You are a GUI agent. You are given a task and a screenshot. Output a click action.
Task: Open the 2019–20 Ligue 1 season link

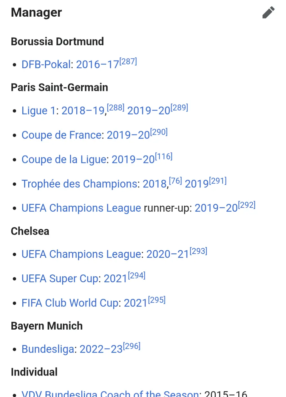coord(149,111)
